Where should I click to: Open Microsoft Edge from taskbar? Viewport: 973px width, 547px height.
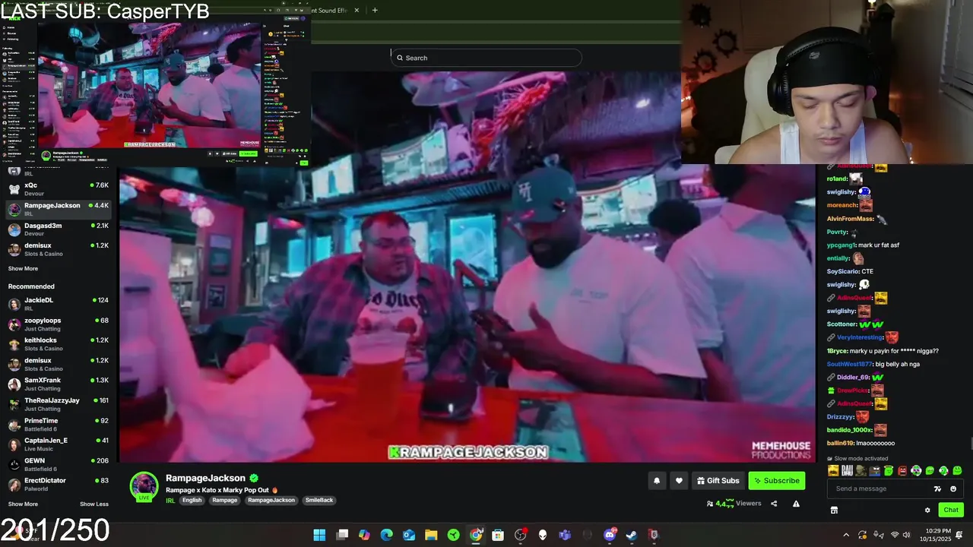386,535
